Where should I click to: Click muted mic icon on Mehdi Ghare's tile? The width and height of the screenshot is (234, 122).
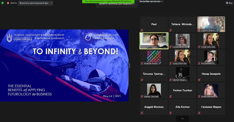click(x=171, y=80)
